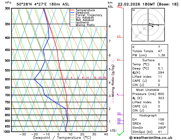
Task: Click the blue Dewpoint legend line sample
Action: 73,13
